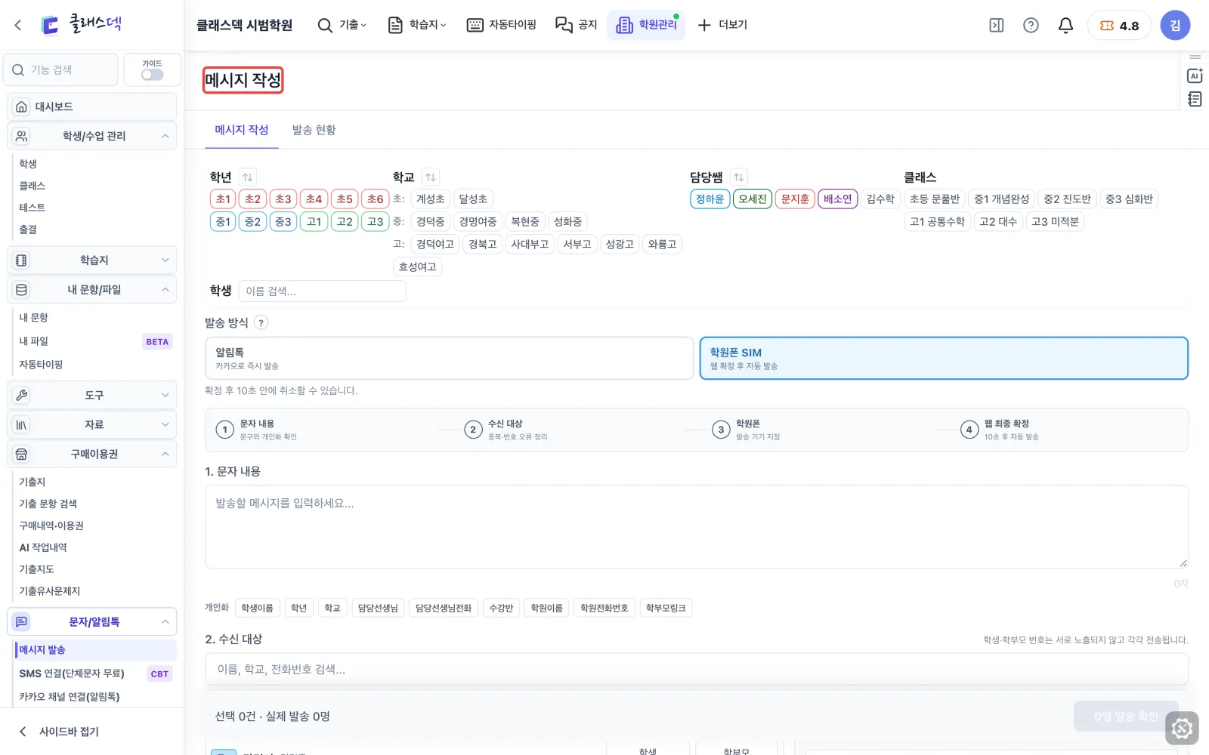
Task: Open the 학원관리 menu
Action: click(x=646, y=25)
